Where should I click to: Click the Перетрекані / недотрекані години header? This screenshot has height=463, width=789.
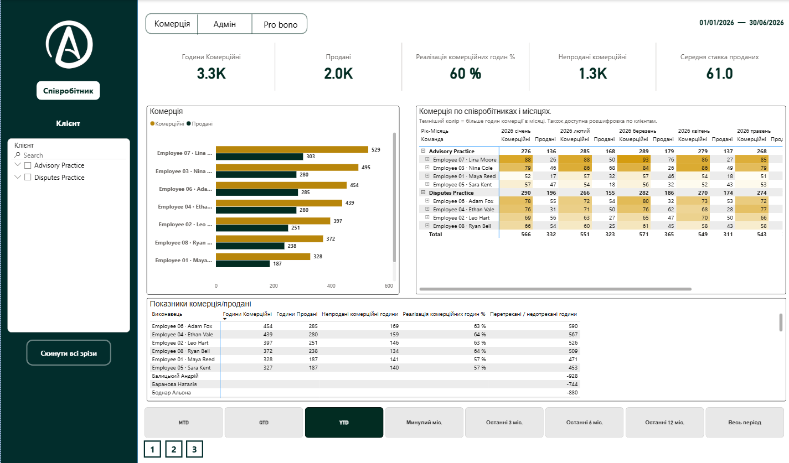(x=533, y=314)
